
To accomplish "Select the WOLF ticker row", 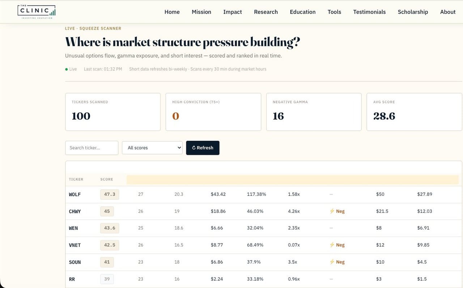I will (x=264, y=194).
